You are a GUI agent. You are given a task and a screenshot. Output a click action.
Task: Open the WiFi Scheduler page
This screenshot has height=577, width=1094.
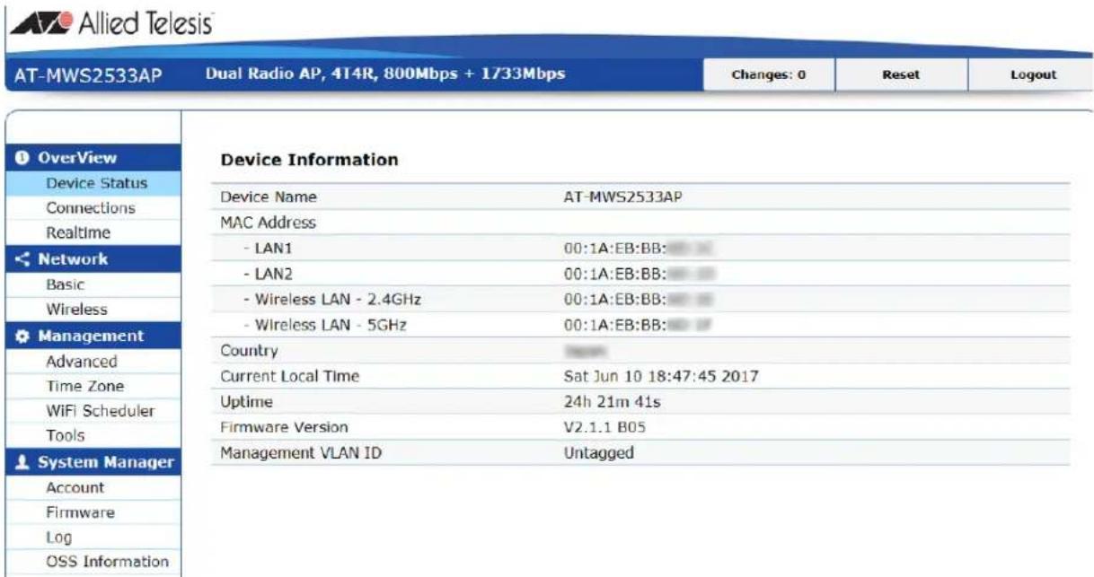coord(101,412)
